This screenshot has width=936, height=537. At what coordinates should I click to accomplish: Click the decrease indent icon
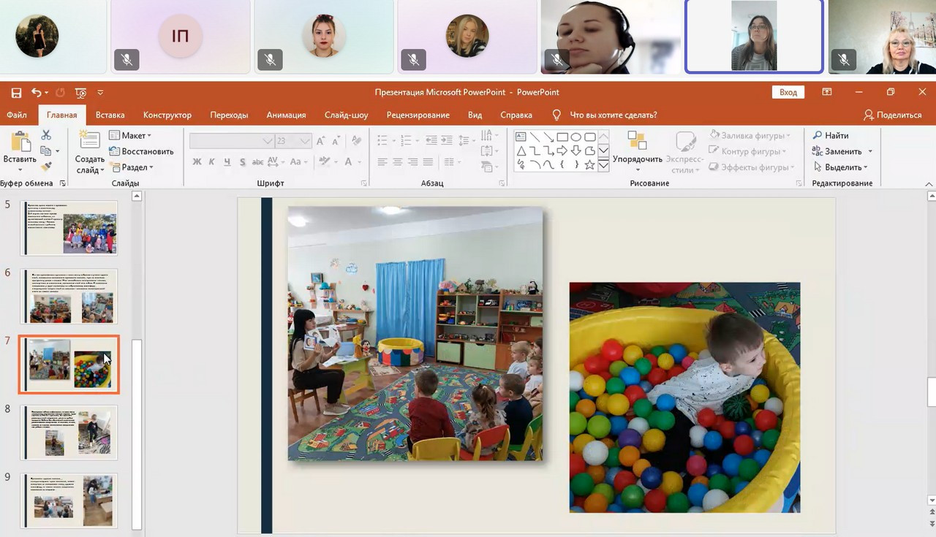[x=431, y=140]
